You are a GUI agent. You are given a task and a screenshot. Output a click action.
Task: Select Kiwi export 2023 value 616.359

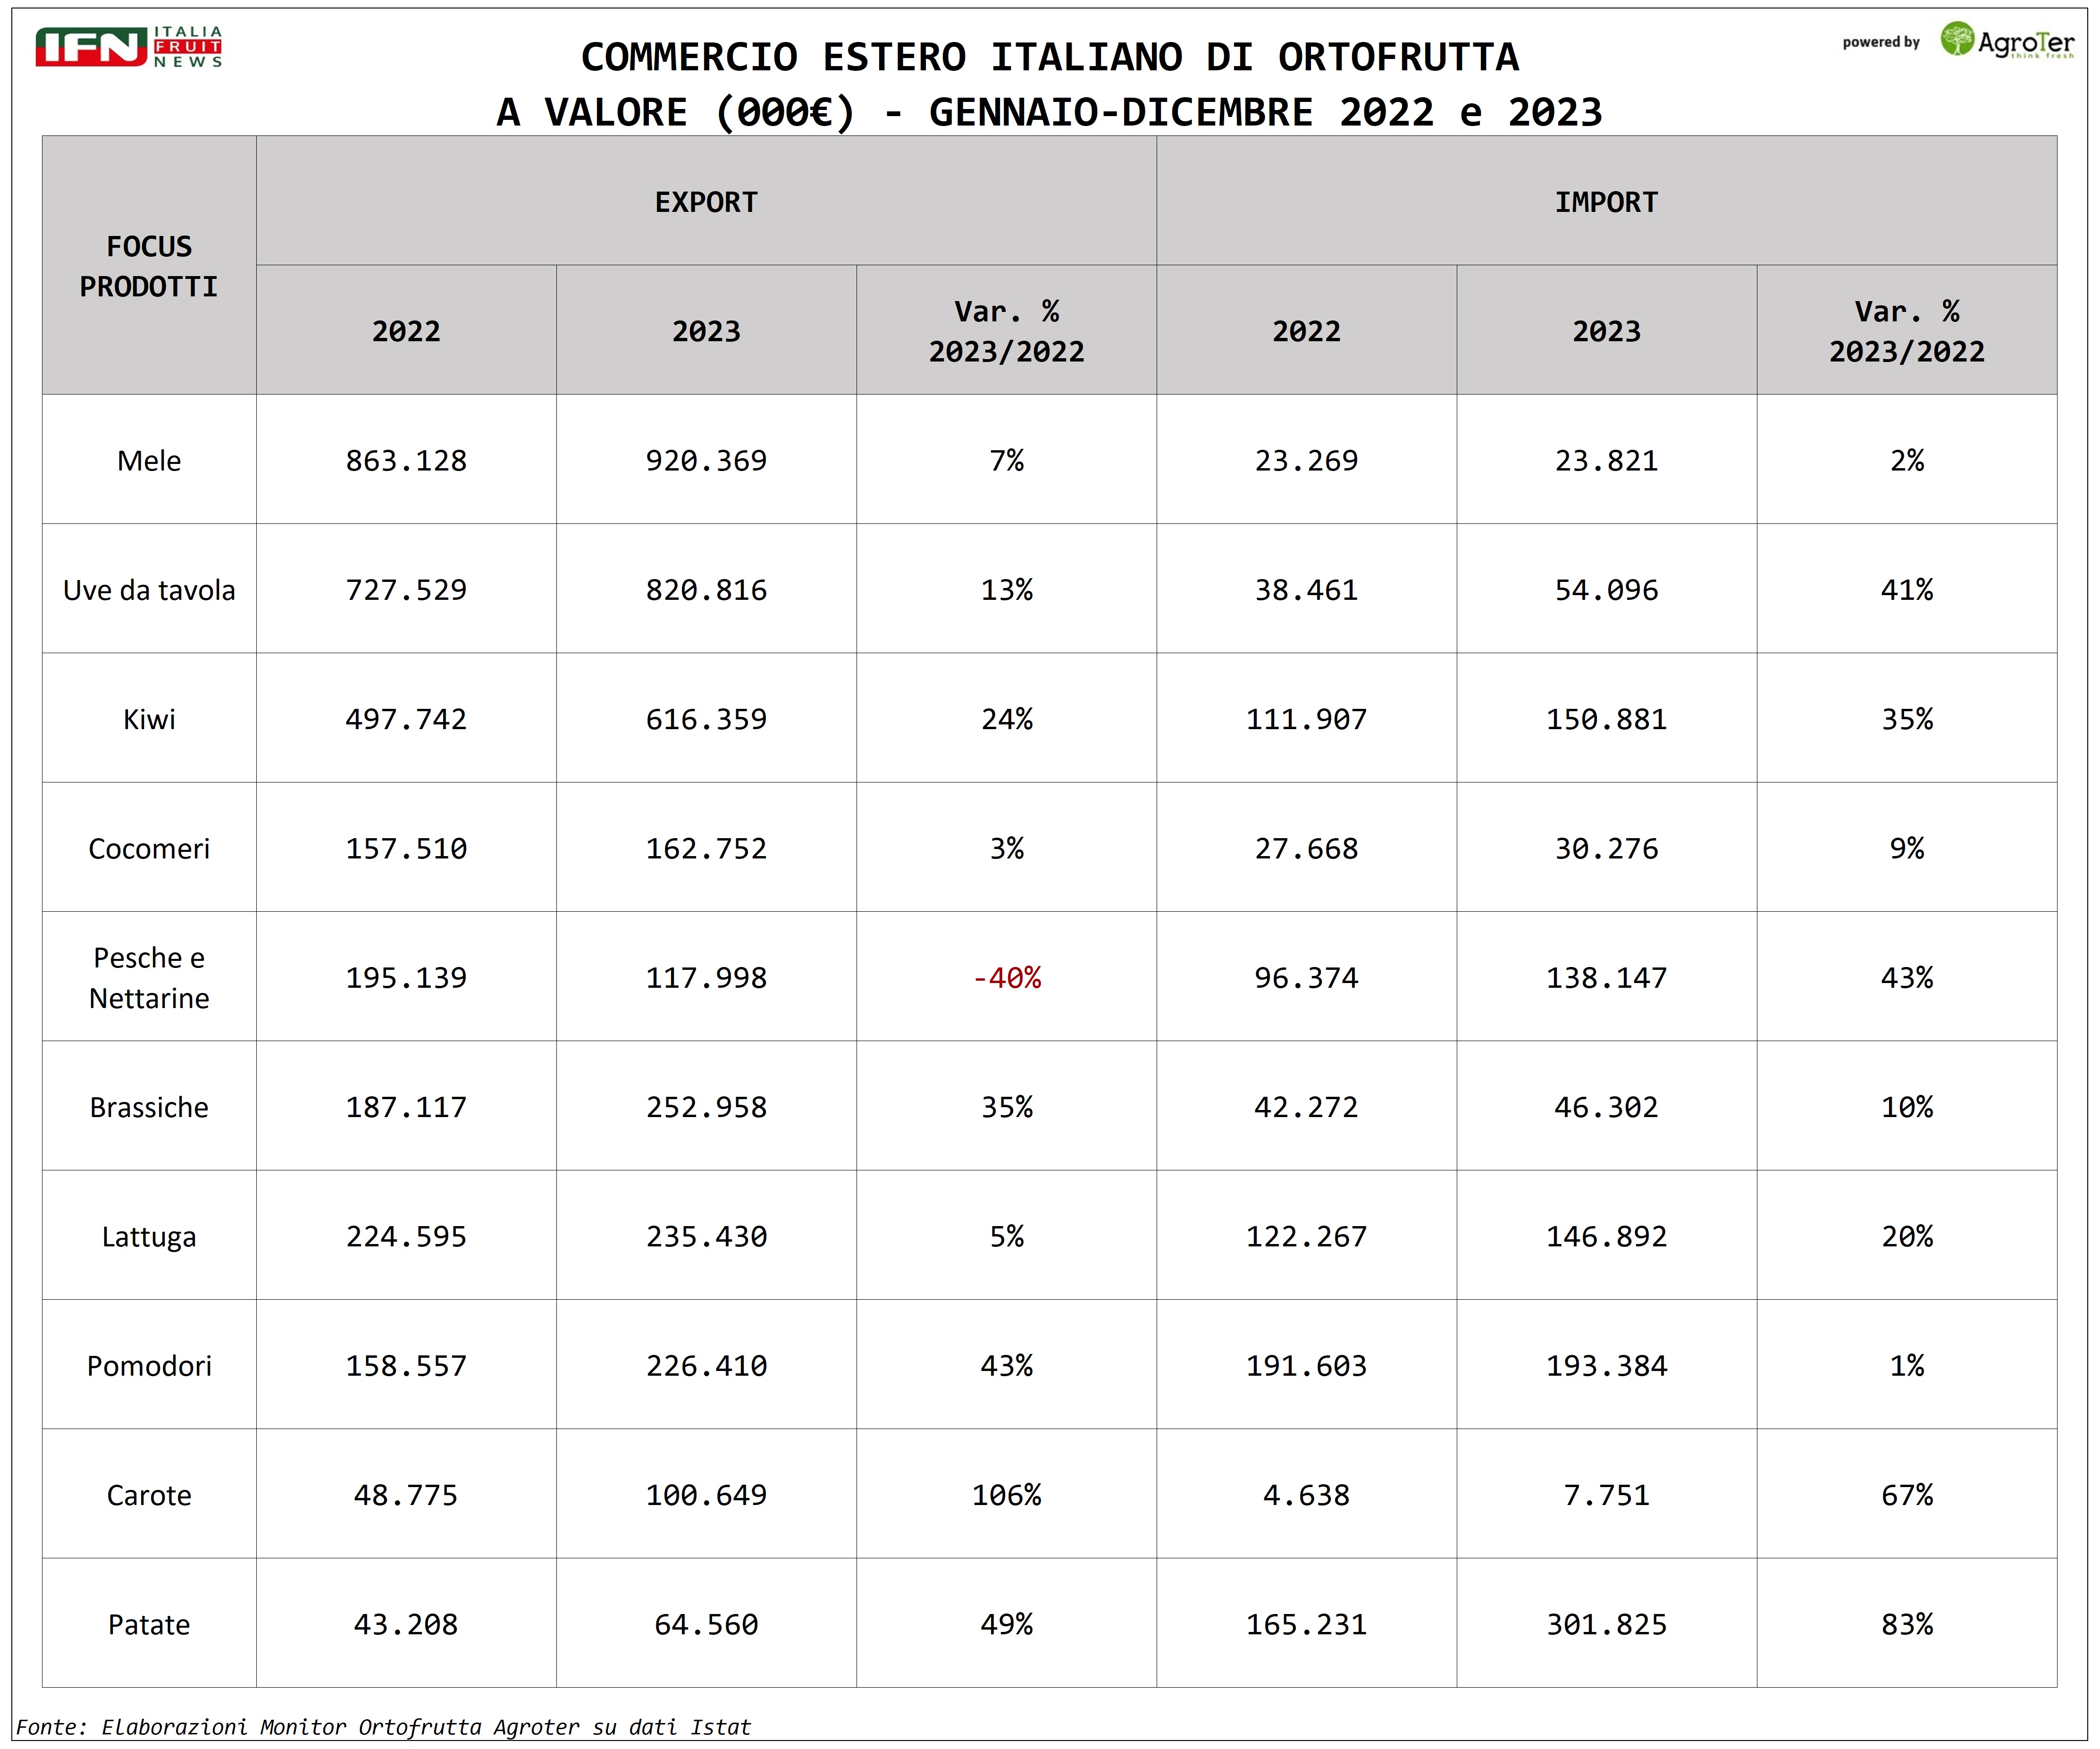pos(706,719)
